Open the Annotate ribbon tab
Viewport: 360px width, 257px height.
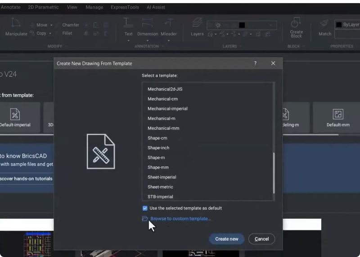point(10,7)
